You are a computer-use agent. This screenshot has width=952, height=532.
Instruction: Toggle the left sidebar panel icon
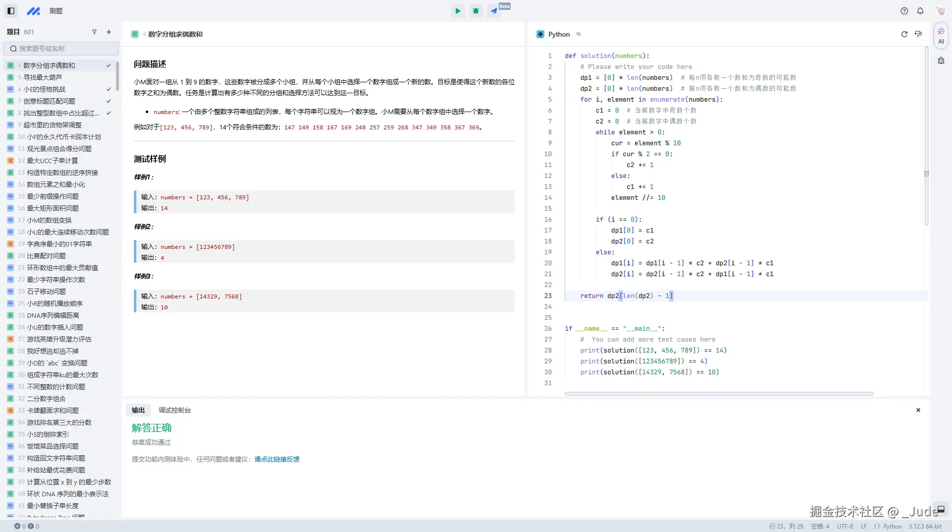pyautogui.click(x=11, y=11)
